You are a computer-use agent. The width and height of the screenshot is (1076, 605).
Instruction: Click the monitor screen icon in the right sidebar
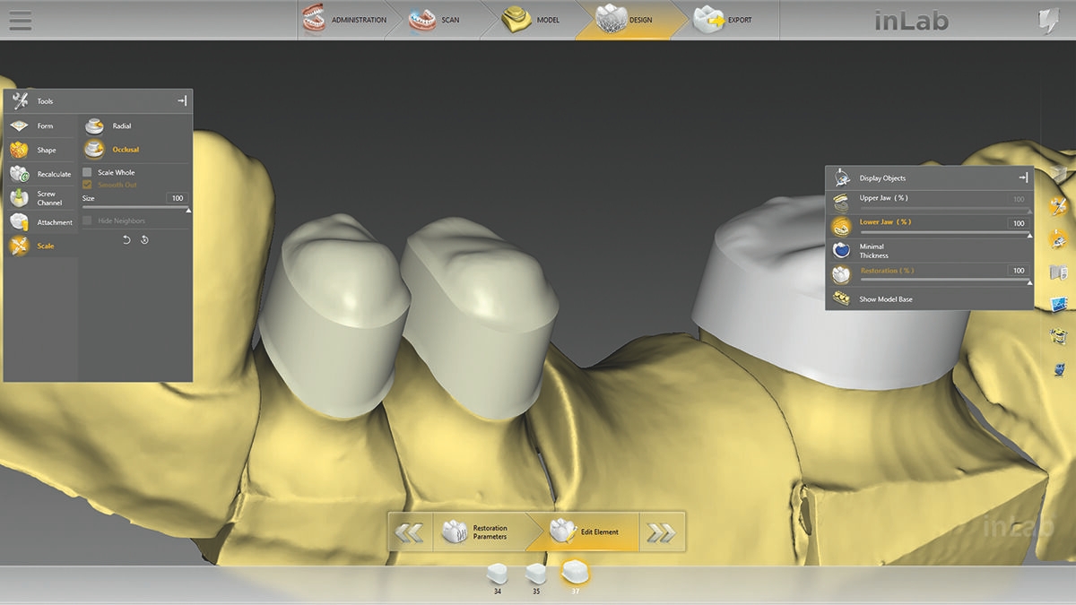(x=1059, y=304)
